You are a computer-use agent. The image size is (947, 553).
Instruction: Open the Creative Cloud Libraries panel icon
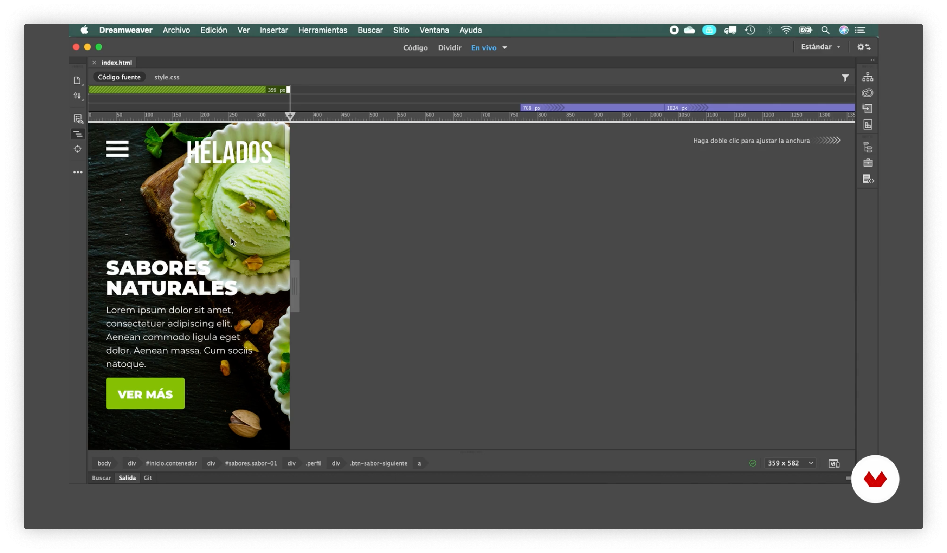coord(867,93)
